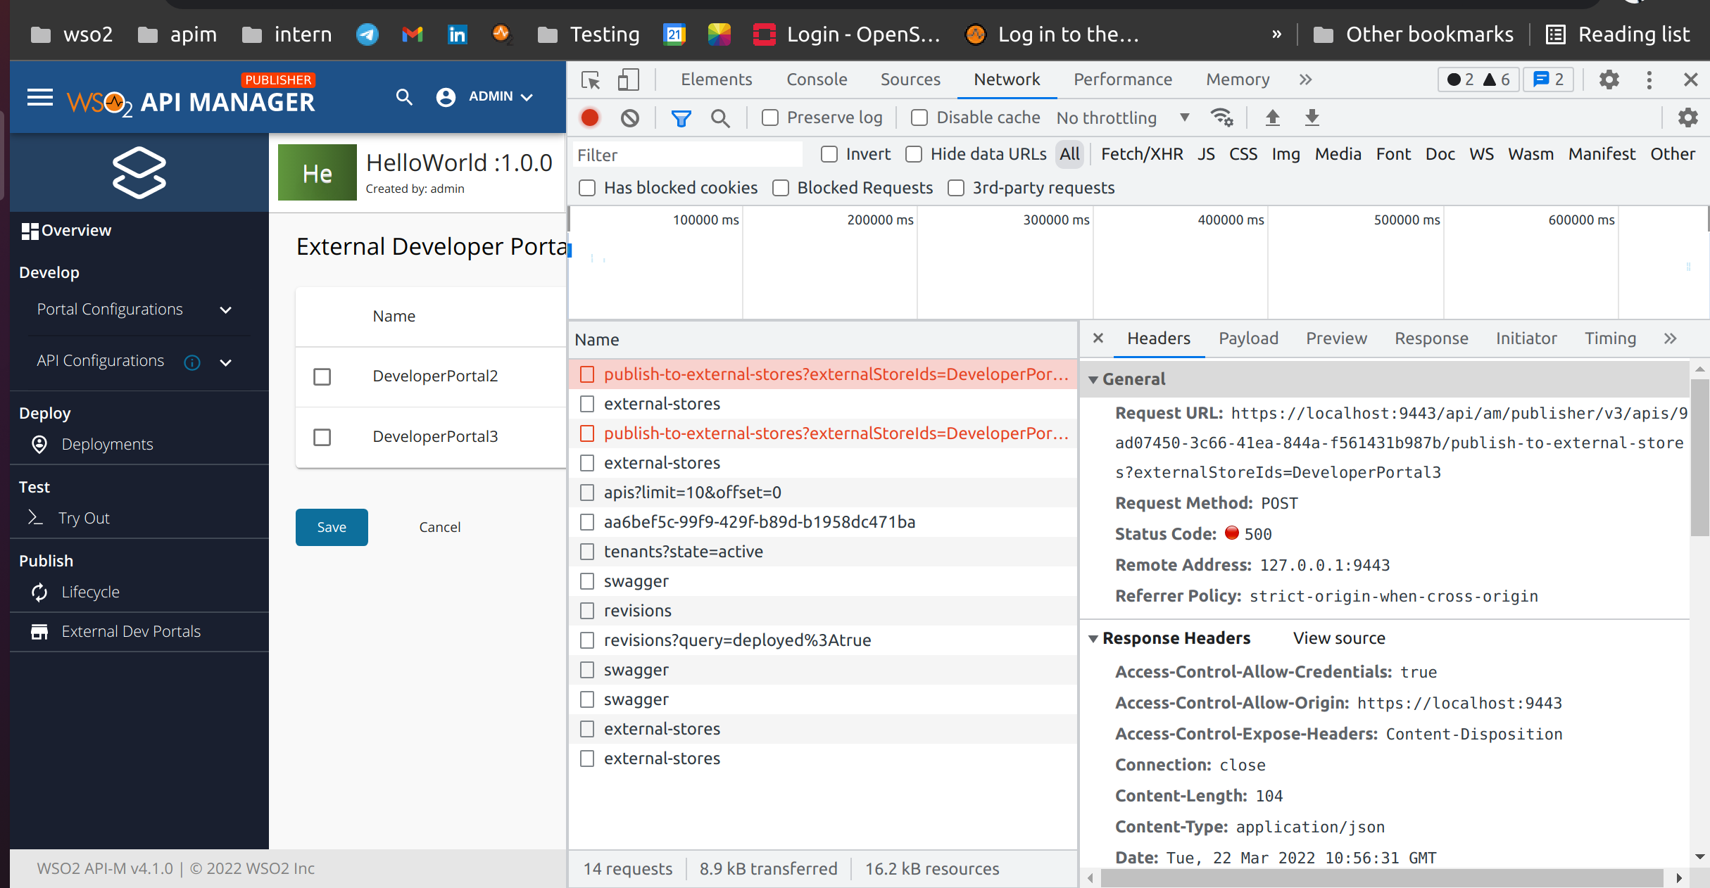Open the ADMIN account dropdown
Image resolution: width=1710 pixels, height=888 pixels.
(485, 96)
